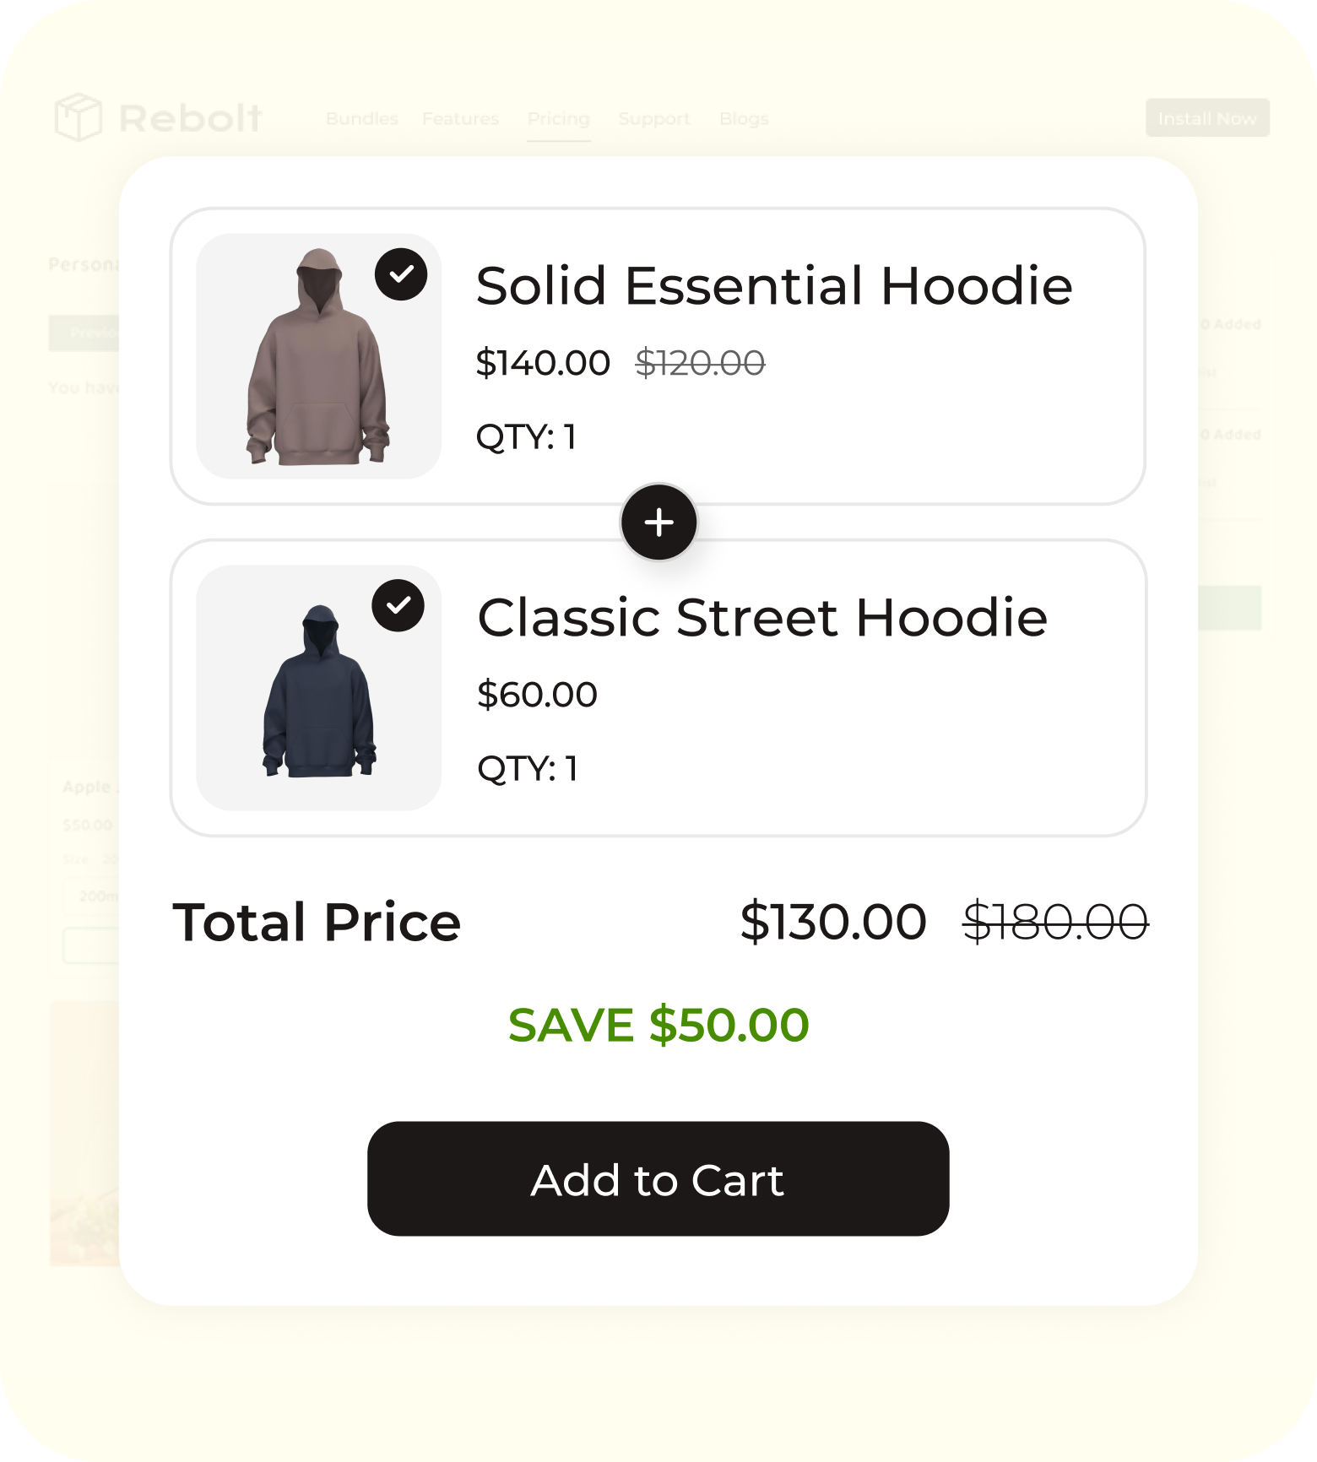
Task: Open the brown Solid Essential Hoodie thumbnail
Action: click(318, 356)
